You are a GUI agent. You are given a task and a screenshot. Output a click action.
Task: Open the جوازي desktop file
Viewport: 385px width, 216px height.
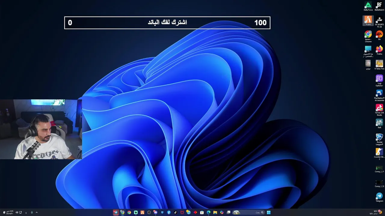(x=368, y=65)
